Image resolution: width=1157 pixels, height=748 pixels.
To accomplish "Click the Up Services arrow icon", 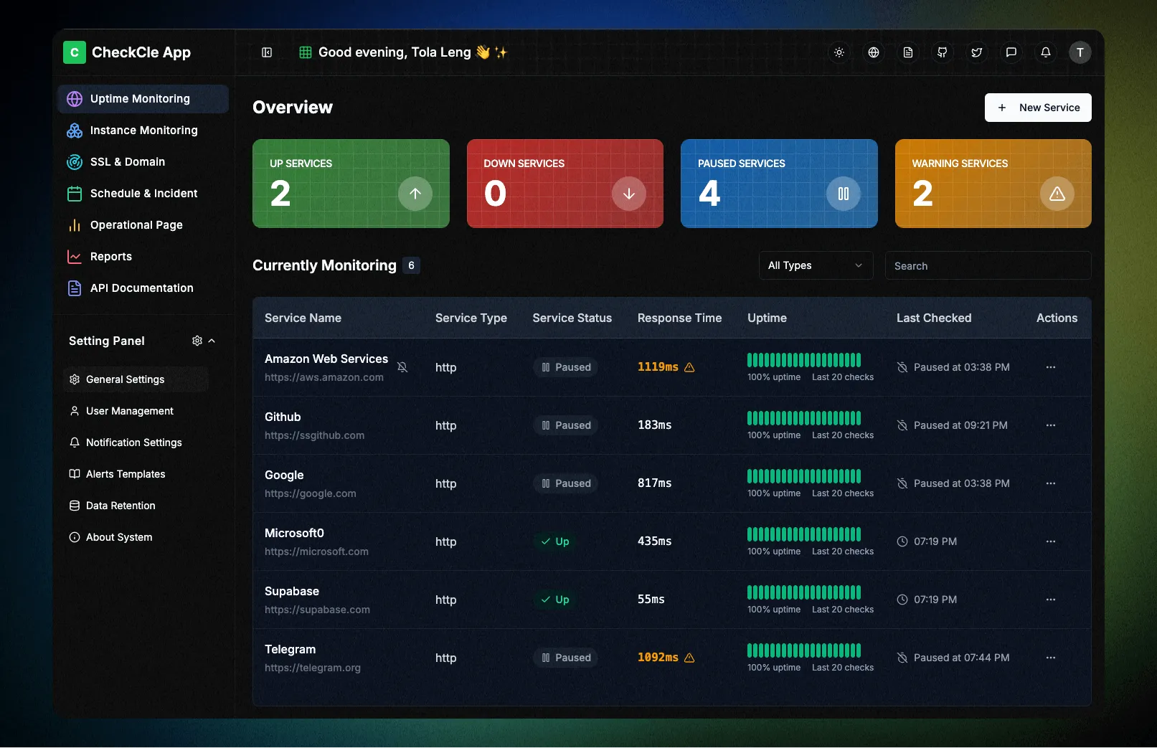I will click(x=415, y=194).
